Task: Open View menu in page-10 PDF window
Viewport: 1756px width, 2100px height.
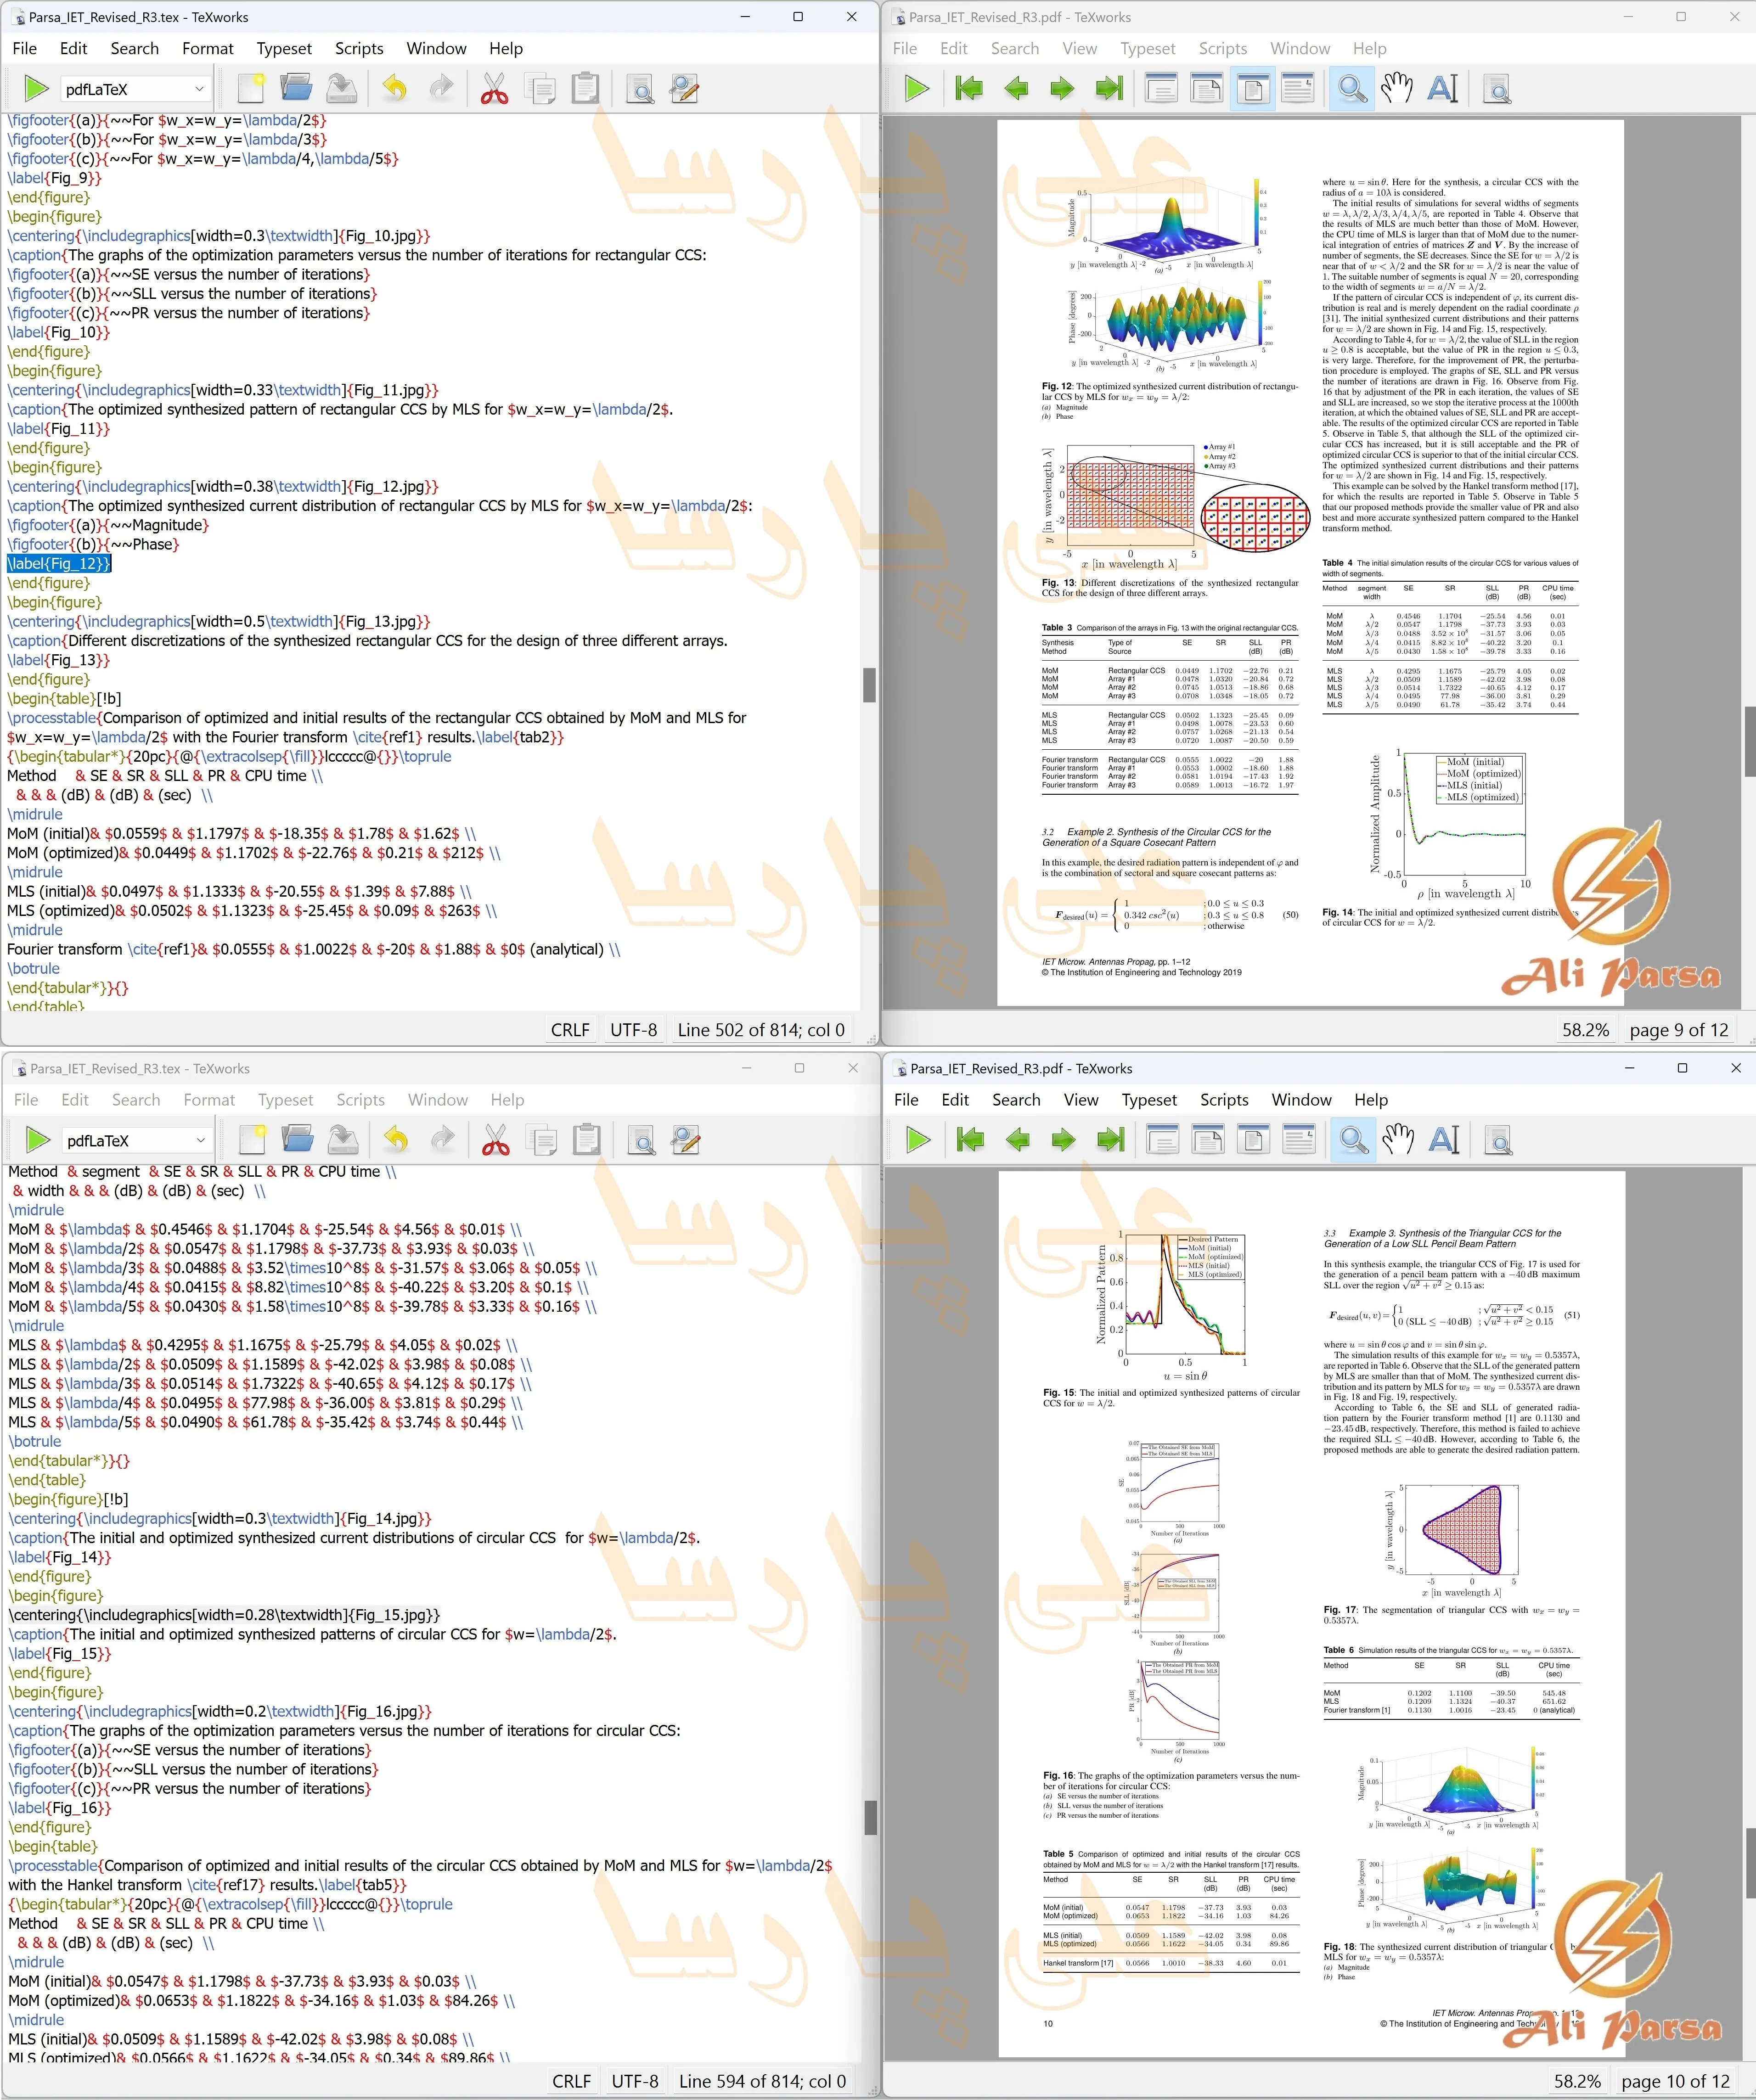Action: pos(1080,1099)
